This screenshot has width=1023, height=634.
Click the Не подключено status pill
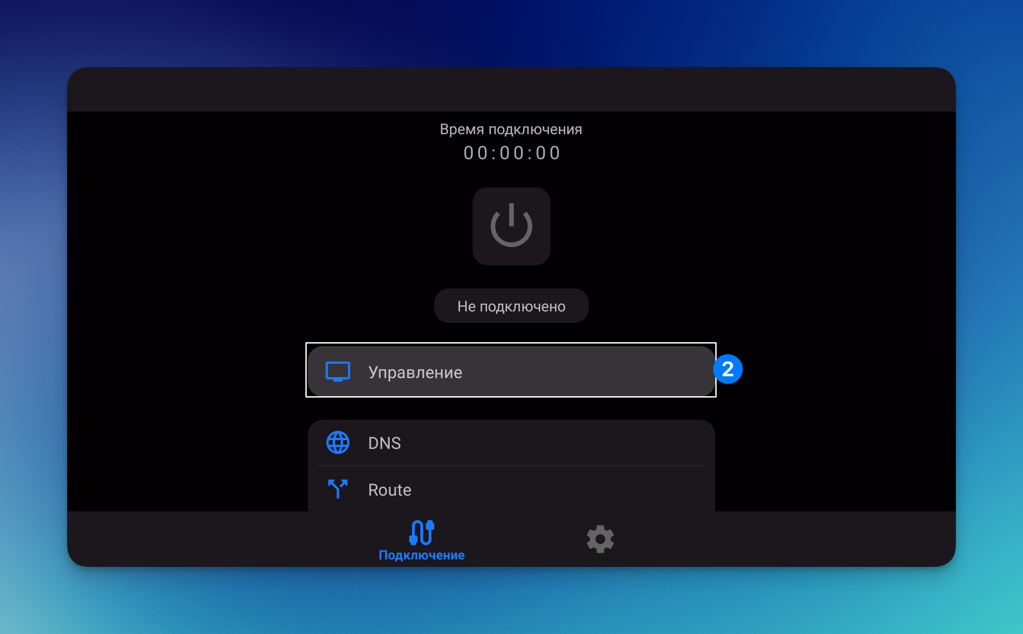coord(511,306)
